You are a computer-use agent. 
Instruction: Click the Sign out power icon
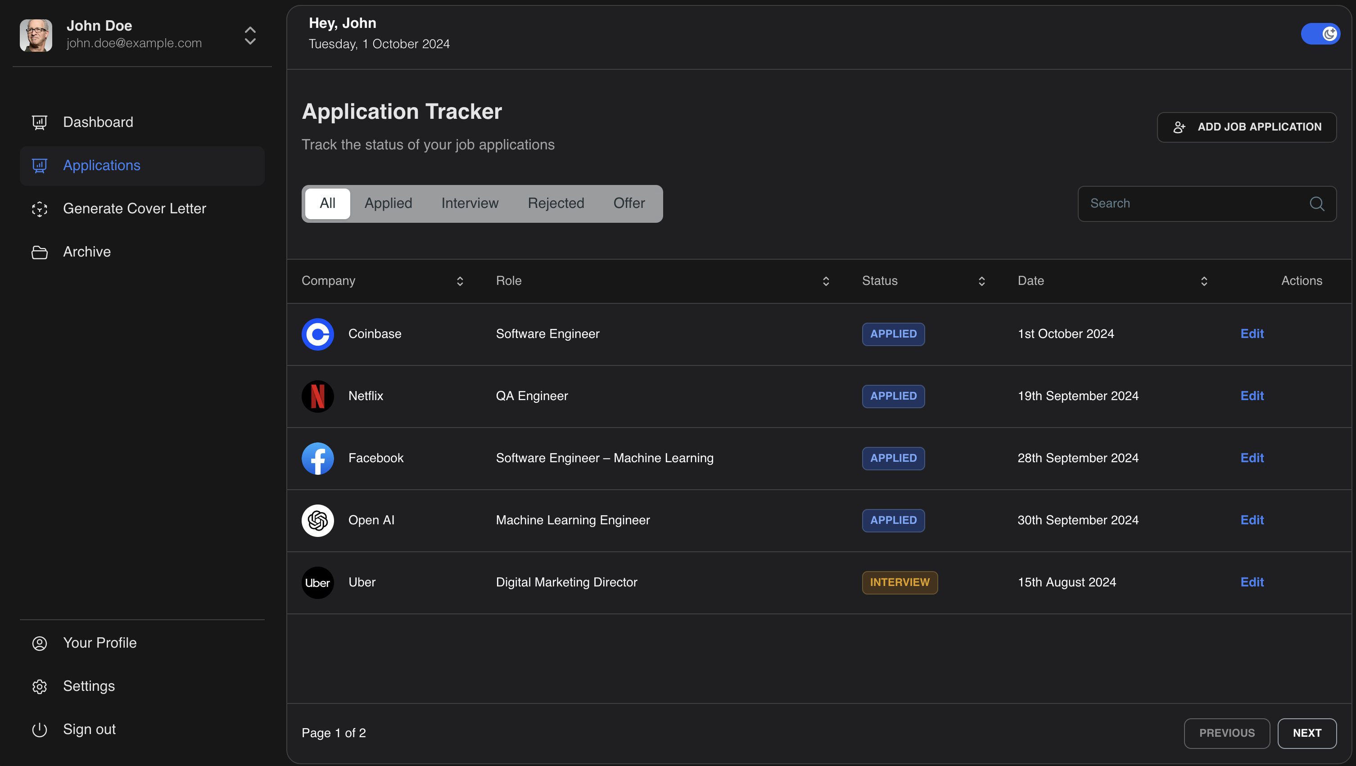click(40, 729)
